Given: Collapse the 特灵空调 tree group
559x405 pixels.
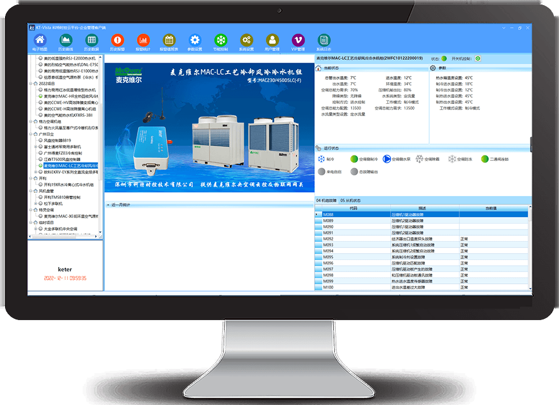Looking at the screenshot, I should (x=31, y=210).
